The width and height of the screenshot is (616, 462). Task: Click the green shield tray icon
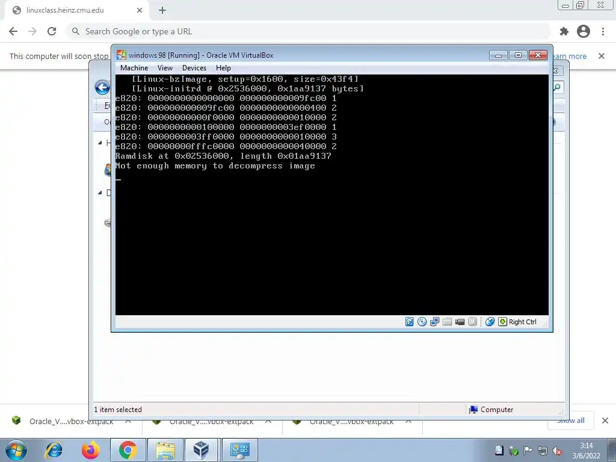514,451
